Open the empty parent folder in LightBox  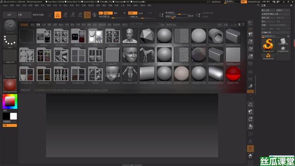tap(26, 36)
